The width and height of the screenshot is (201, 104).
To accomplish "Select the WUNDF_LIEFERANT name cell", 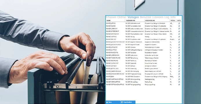I will coord(112,29).
